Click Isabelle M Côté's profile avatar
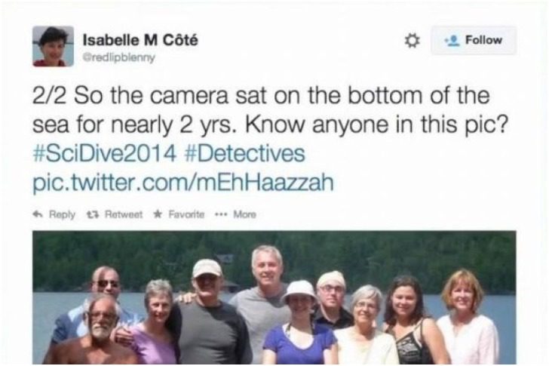The height and width of the screenshot is (366, 549). click(x=54, y=46)
